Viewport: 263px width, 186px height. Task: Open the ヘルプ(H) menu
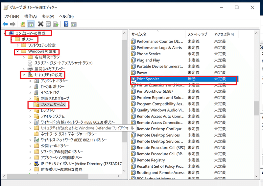click(66, 16)
